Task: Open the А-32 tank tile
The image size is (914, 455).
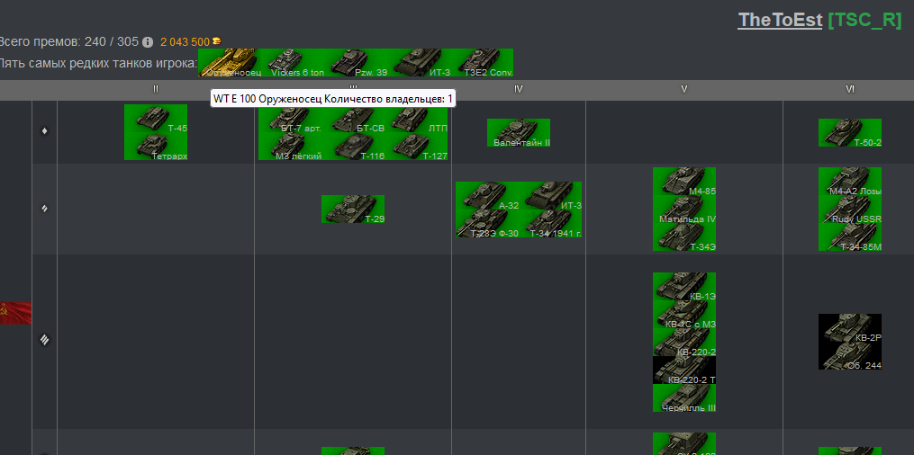Action: (487, 195)
